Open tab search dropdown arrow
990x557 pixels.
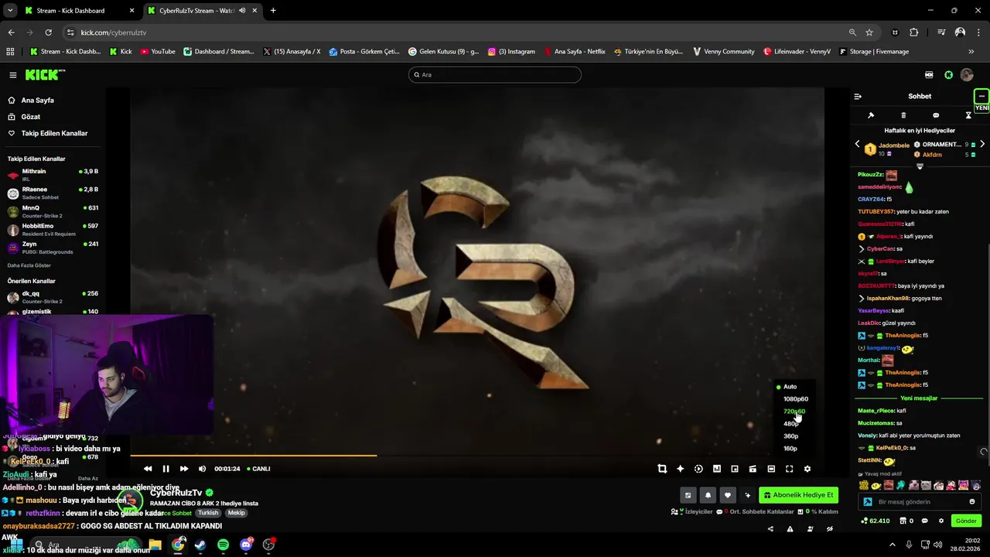tap(10, 11)
